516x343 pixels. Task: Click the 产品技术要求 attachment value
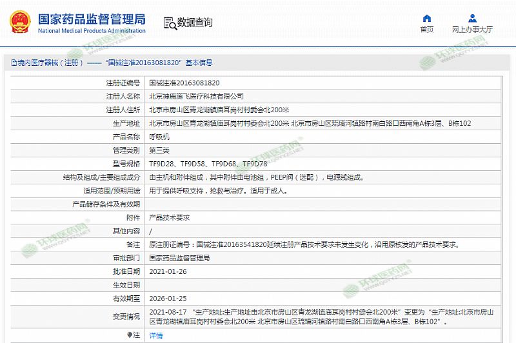pyautogui.click(x=170, y=218)
